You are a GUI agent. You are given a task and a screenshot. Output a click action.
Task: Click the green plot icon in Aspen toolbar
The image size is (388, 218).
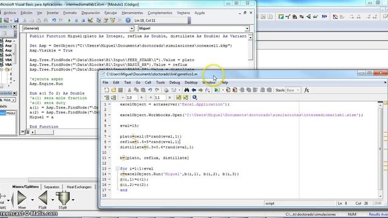[x=281, y=16]
